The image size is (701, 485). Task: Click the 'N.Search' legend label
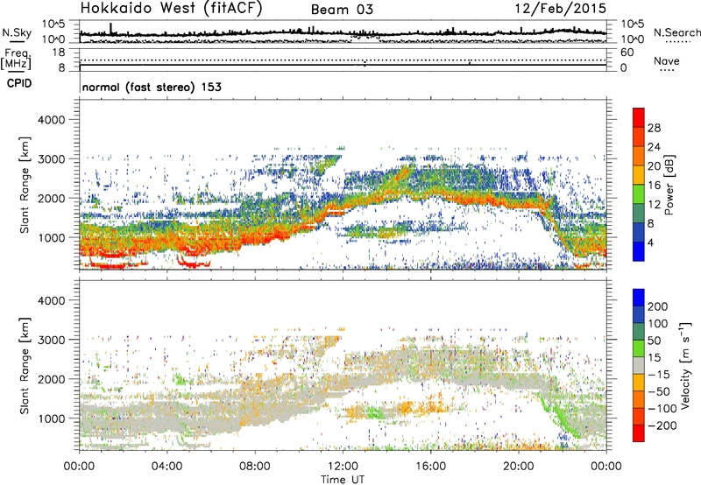pyautogui.click(x=676, y=32)
